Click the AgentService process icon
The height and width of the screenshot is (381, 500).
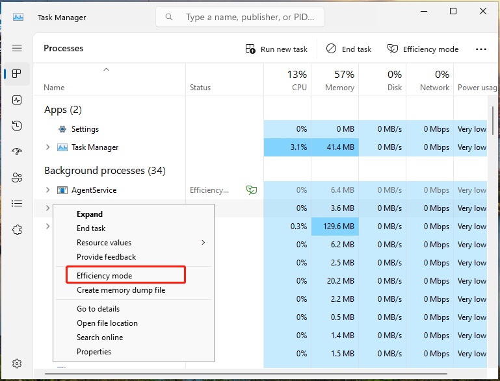(x=62, y=190)
